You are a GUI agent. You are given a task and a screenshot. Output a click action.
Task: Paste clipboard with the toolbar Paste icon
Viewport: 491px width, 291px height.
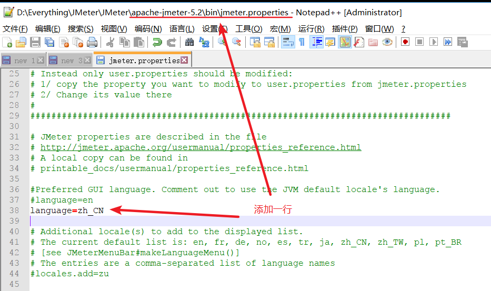point(139,42)
